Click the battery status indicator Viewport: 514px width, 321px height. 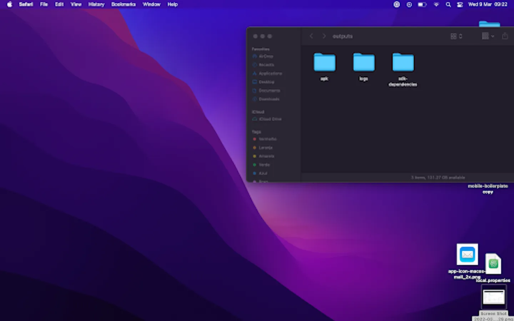(422, 5)
